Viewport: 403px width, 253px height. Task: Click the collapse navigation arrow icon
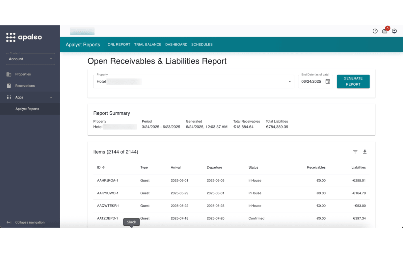pos(9,222)
